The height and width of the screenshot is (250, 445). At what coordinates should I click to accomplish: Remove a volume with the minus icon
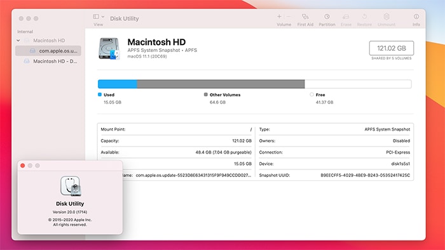[289, 16]
